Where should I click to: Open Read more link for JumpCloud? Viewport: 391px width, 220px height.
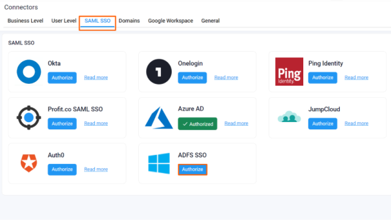click(356, 123)
